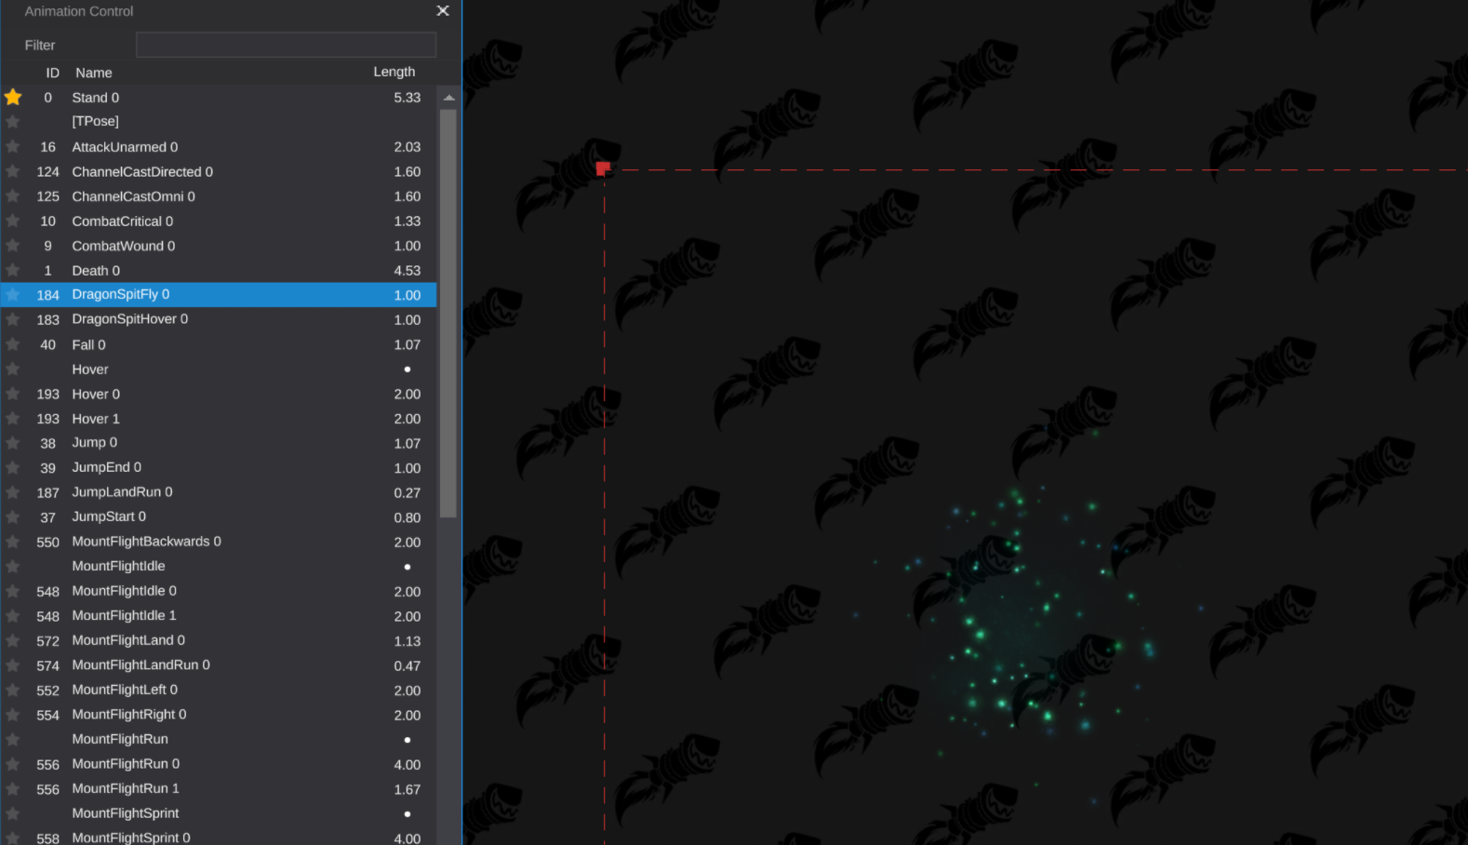Close the Animation Control panel

(x=443, y=11)
